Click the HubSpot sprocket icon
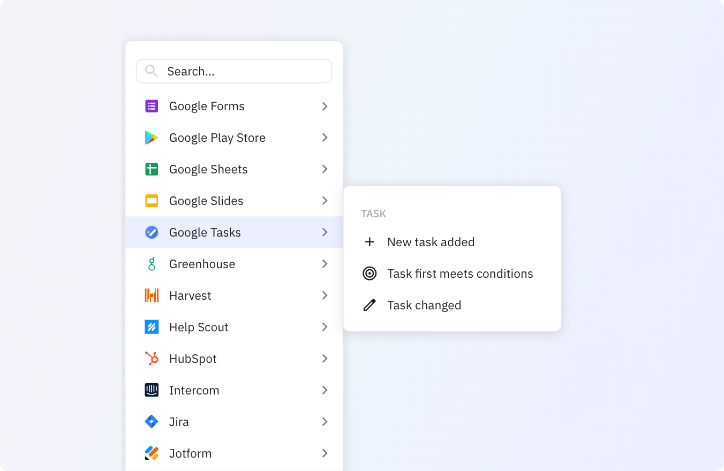The width and height of the screenshot is (724, 471). pos(152,359)
